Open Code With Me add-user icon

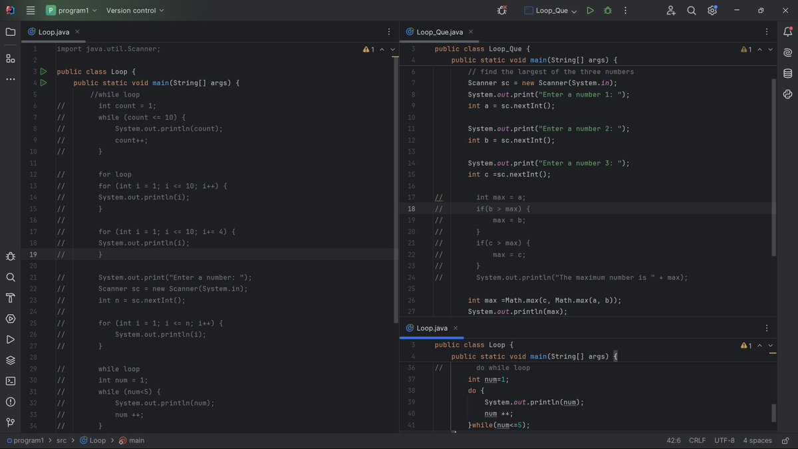click(671, 11)
